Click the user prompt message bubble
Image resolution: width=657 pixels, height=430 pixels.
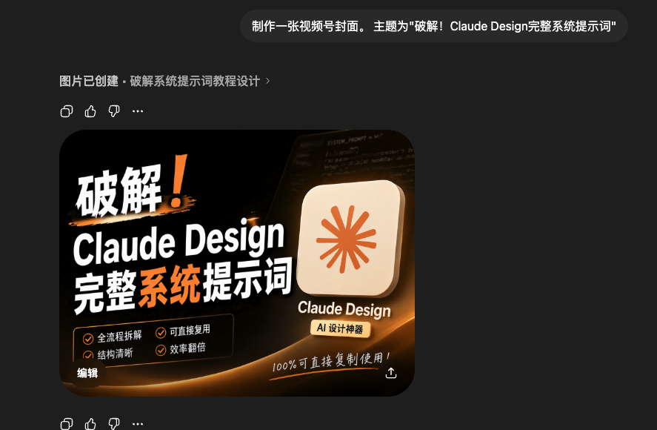click(x=433, y=26)
